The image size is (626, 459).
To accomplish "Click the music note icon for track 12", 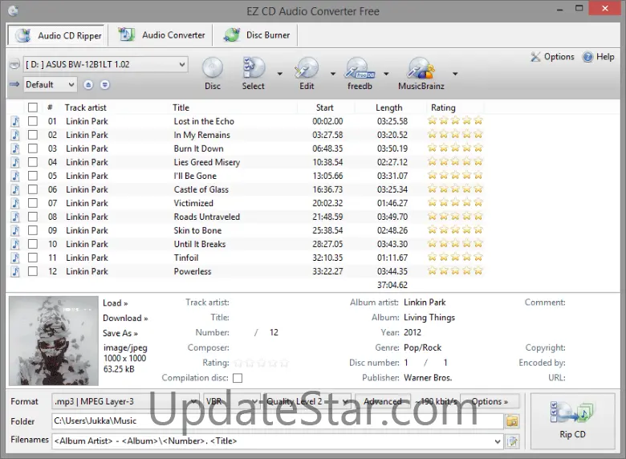I will [15, 271].
